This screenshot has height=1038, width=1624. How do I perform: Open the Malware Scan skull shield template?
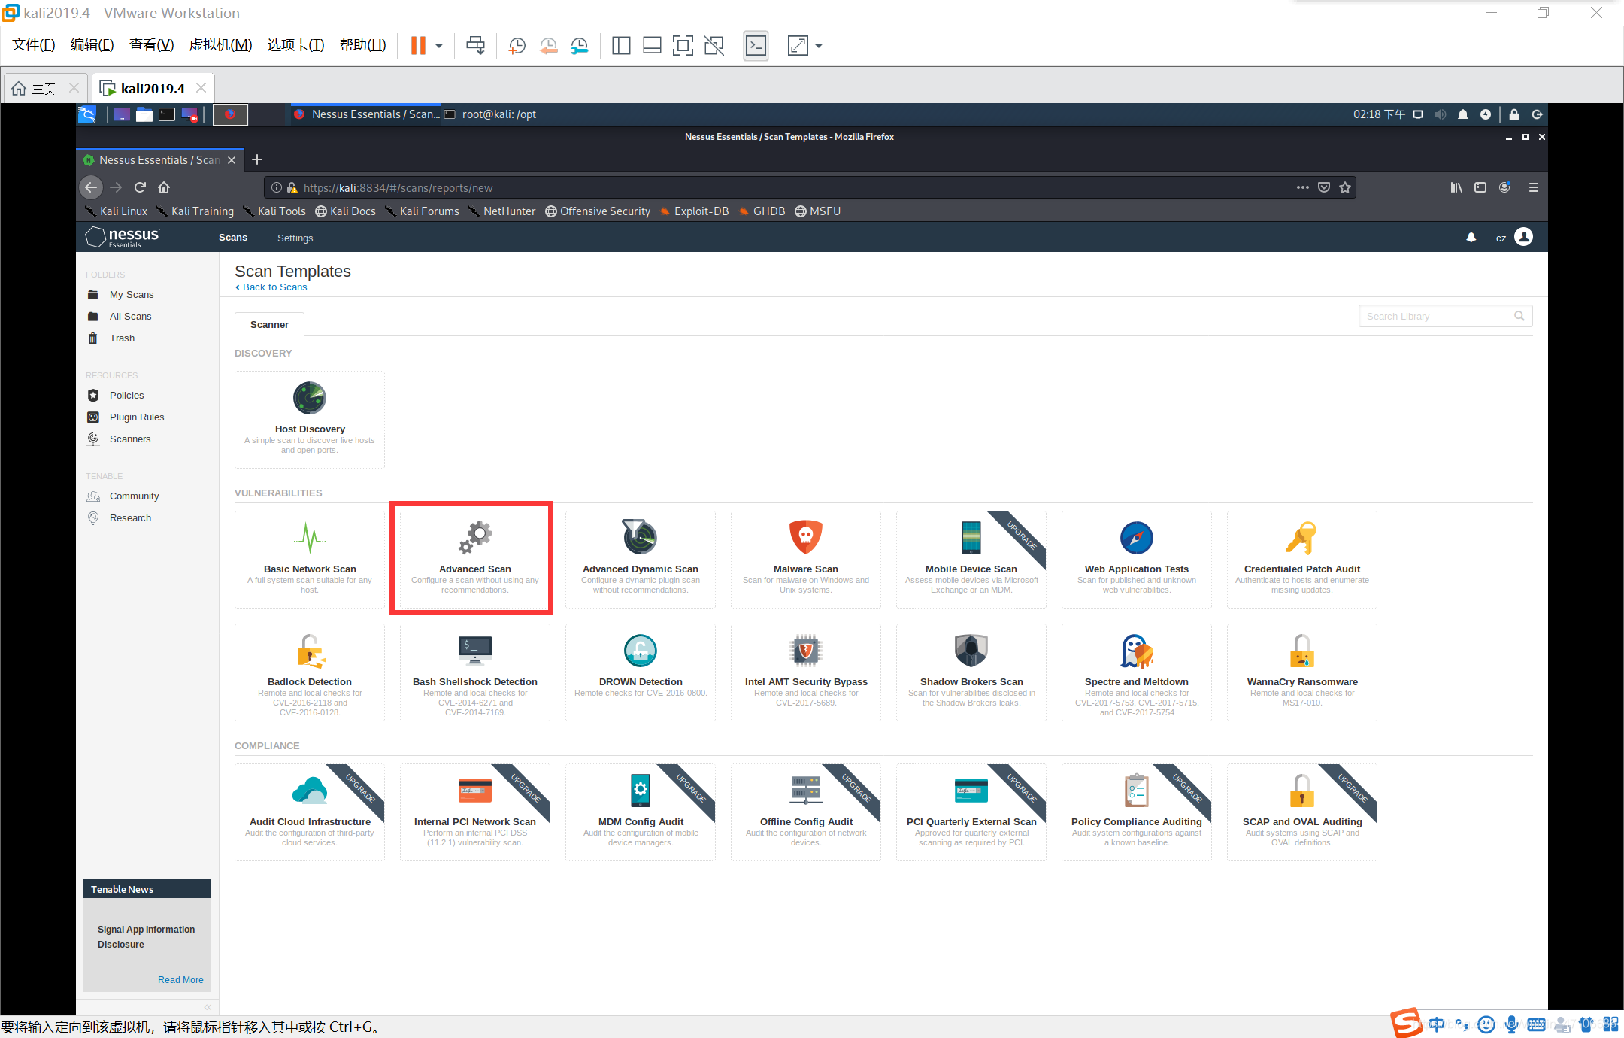[805, 537]
